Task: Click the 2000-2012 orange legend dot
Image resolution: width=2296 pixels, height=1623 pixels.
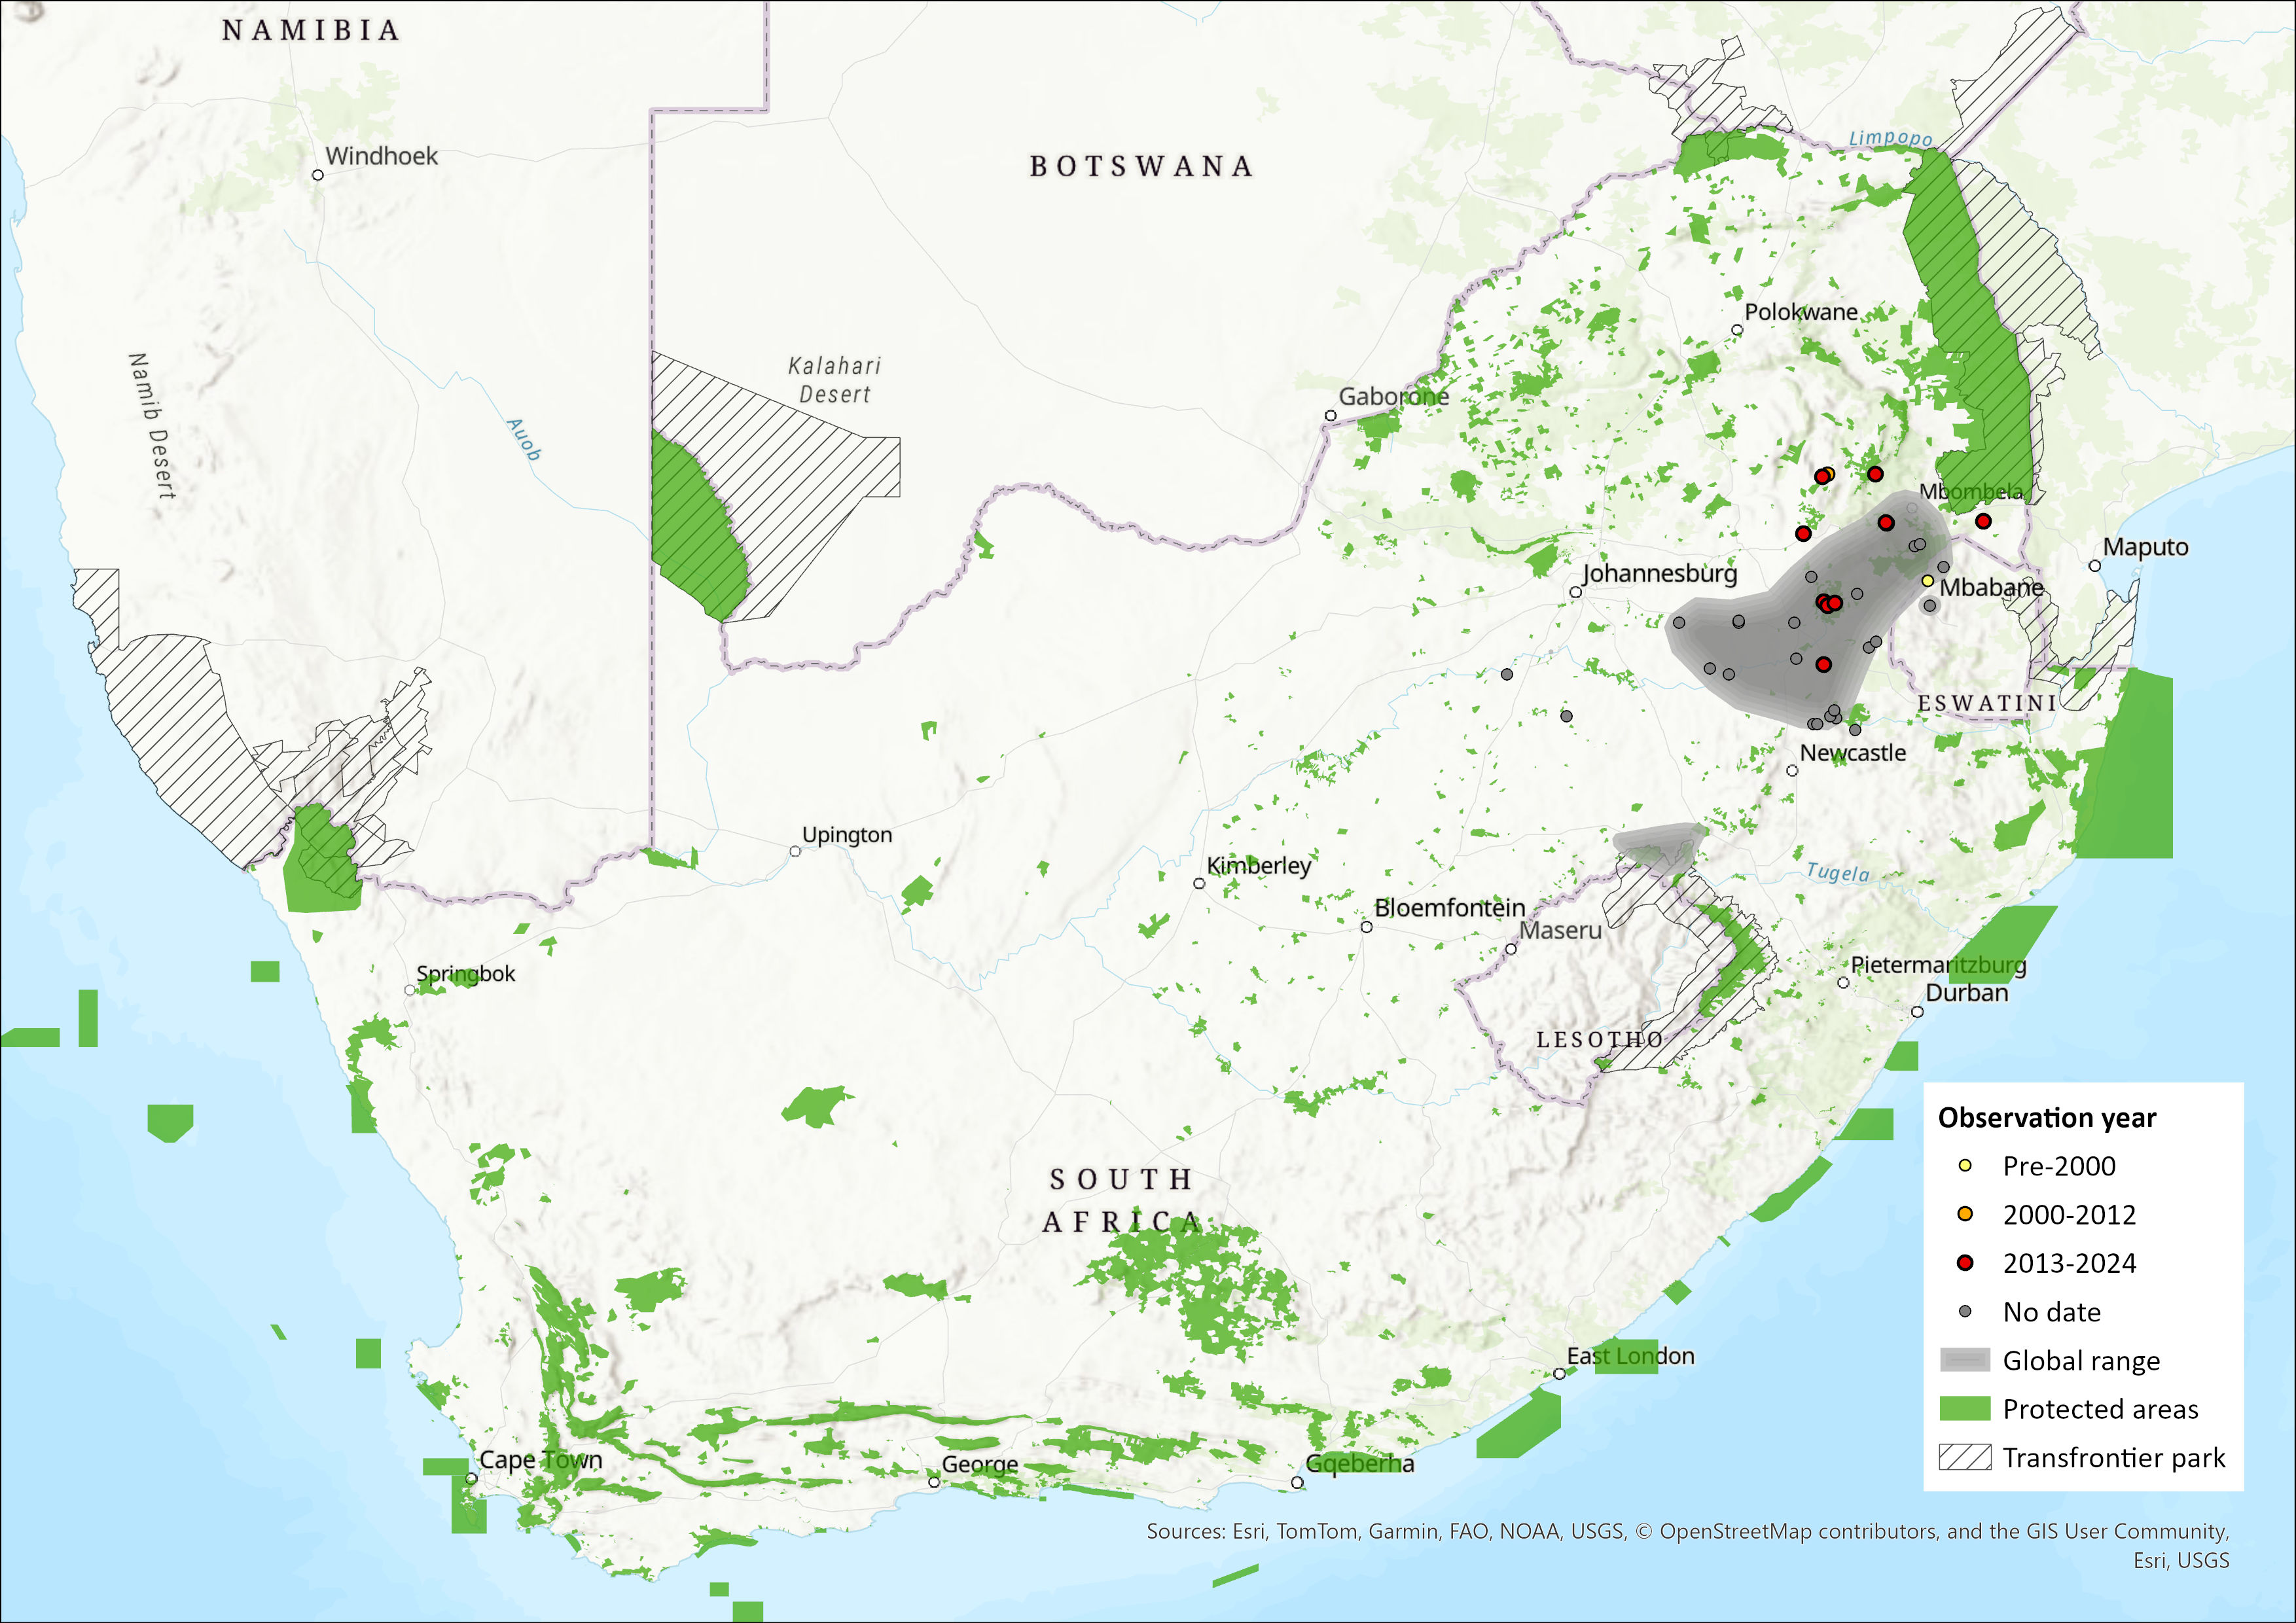Action: tap(1964, 1214)
